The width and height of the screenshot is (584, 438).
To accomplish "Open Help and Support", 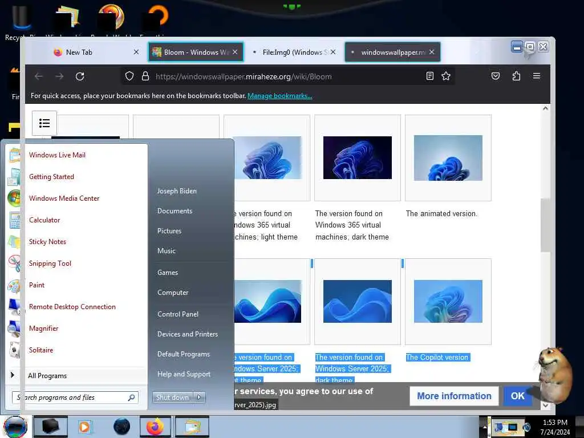I will [x=184, y=374].
